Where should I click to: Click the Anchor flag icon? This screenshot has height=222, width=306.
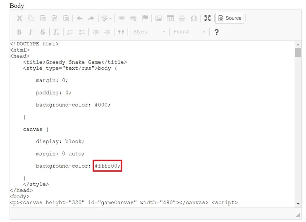pyautogui.click(x=145, y=18)
